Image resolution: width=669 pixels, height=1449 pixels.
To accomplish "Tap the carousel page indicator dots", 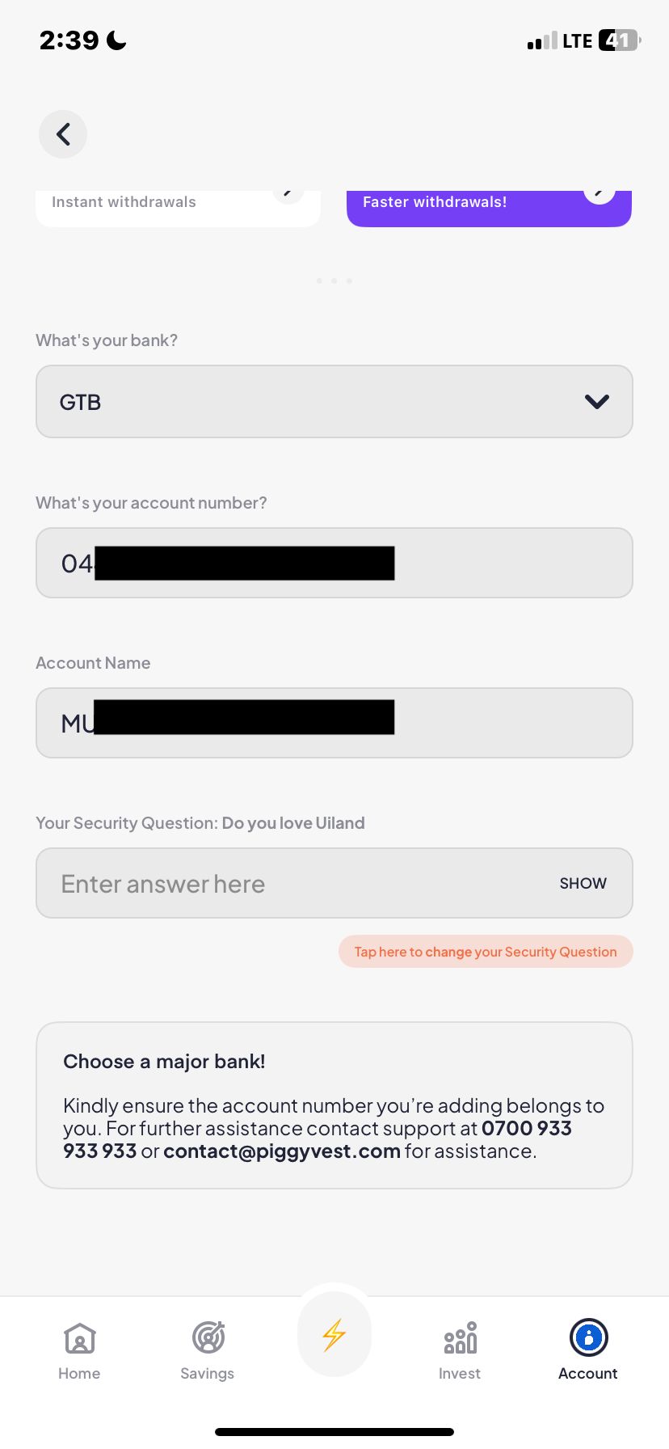I will pyautogui.click(x=334, y=281).
